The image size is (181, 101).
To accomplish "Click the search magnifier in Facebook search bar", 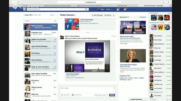I will [86, 9].
